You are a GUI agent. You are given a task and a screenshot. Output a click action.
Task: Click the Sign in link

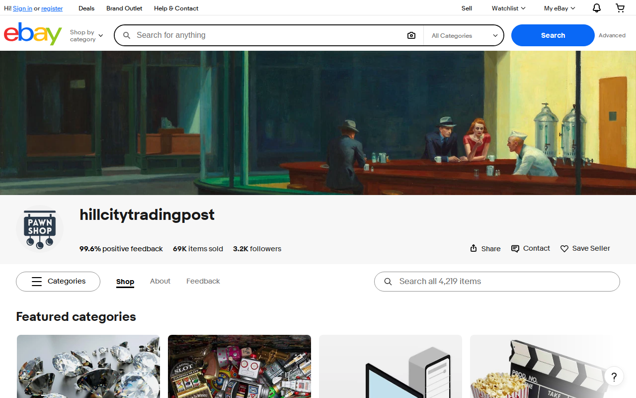(x=22, y=8)
